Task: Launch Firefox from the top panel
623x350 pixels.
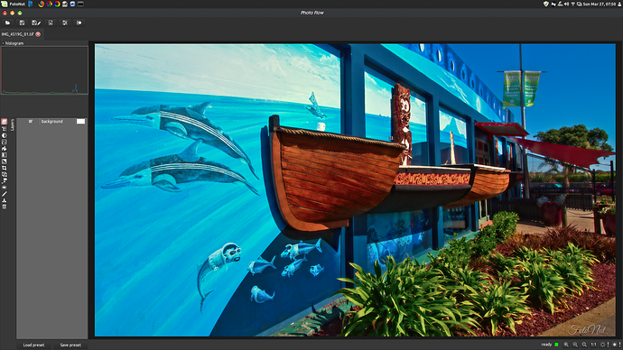Action: click(x=41, y=4)
